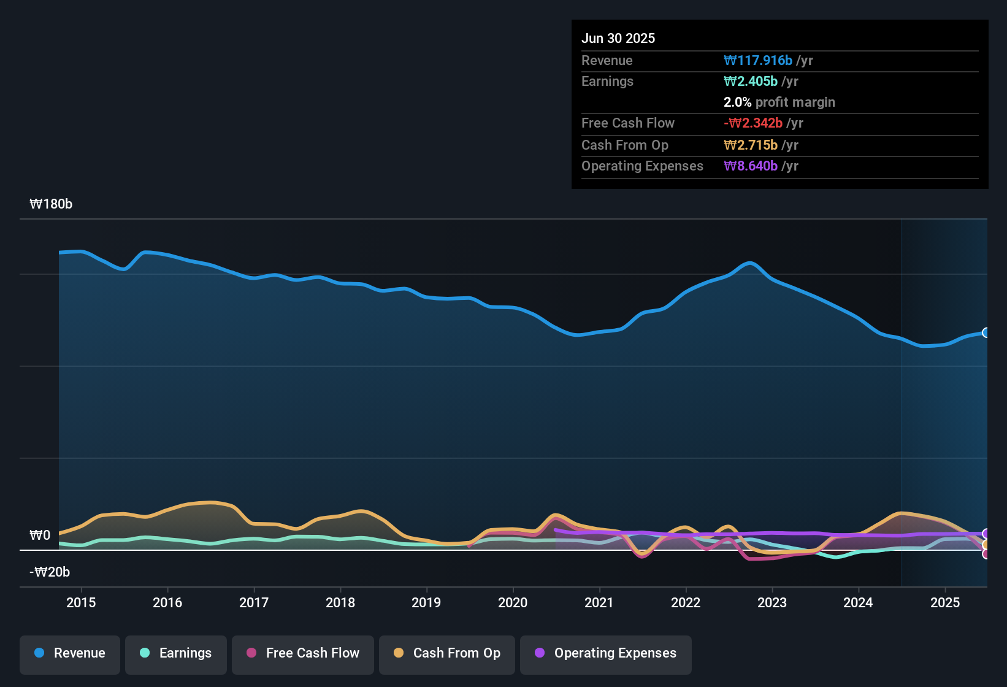Click the ₩117.916b revenue value in tooltip
1007x687 pixels.
pyautogui.click(x=758, y=60)
